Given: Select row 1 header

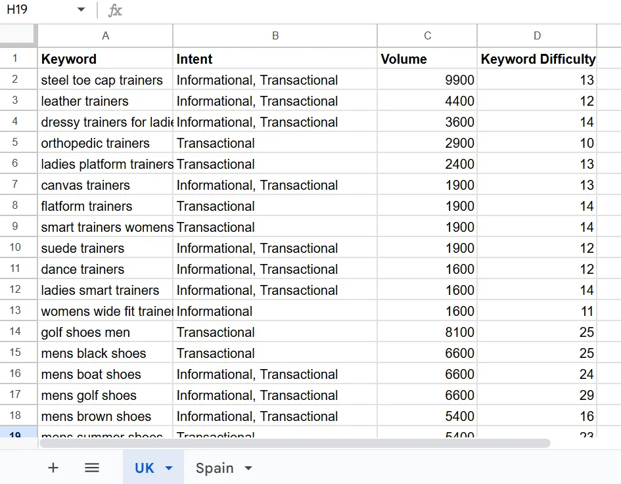Looking at the screenshot, I should click(18, 58).
